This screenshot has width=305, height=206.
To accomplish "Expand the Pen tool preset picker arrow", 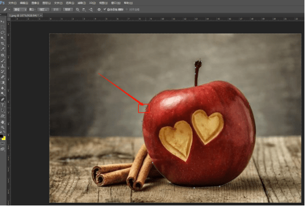I will pyautogui.click(x=9, y=9).
